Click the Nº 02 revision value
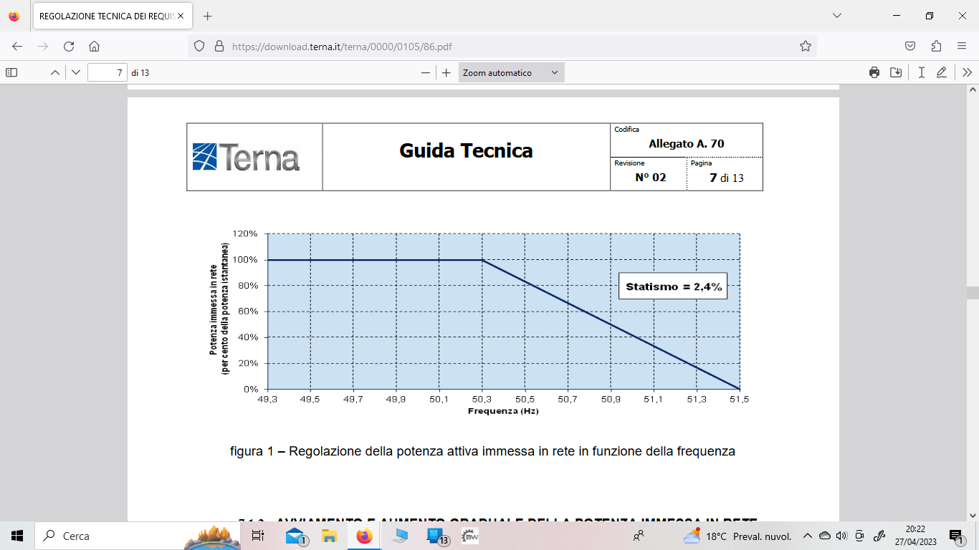 [x=651, y=177]
